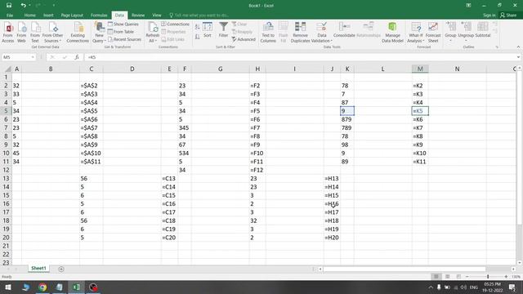Click into the formula bar

(x=300, y=57)
